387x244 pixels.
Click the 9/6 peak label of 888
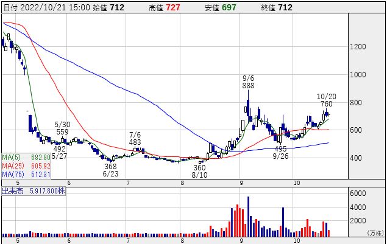[248, 86]
